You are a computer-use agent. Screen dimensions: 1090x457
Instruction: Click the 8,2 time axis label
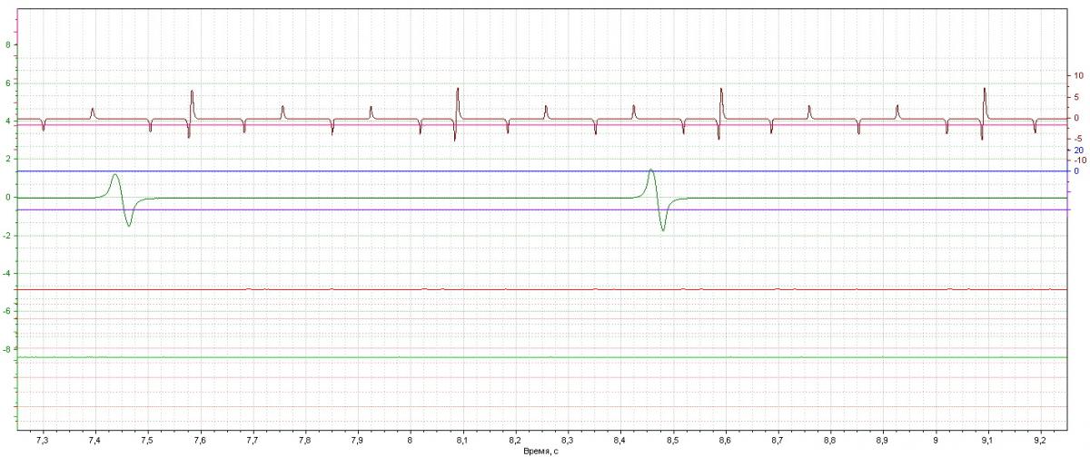pyautogui.click(x=515, y=440)
